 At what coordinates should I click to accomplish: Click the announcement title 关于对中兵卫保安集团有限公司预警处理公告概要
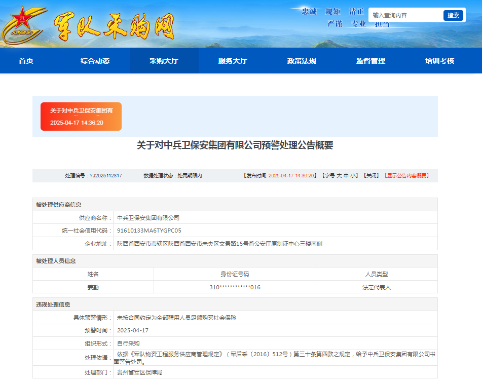[x=235, y=145]
